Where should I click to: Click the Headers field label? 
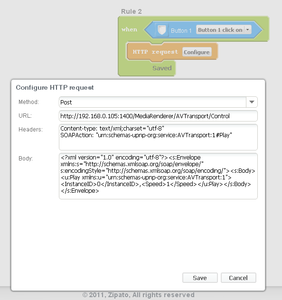click(x=30, y=130)
